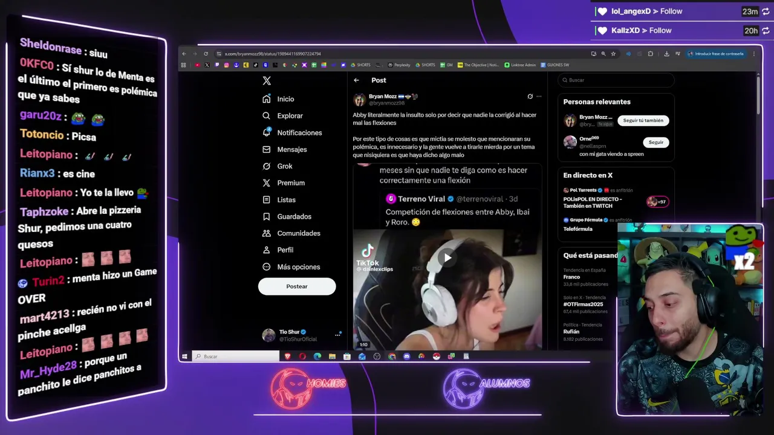
Task: Open browser zoom magnifier icon
Action: pyautogui.click(x=603, y=54)
